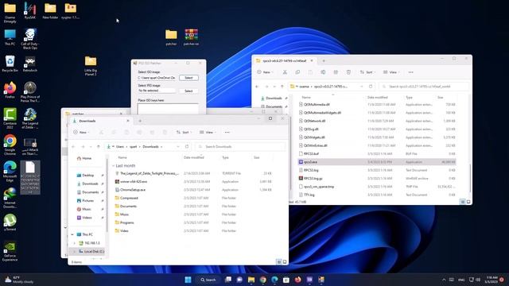Select the patcher folder on the desktop
Viewport: 509px width, 286px height.
tap(171, 37)
